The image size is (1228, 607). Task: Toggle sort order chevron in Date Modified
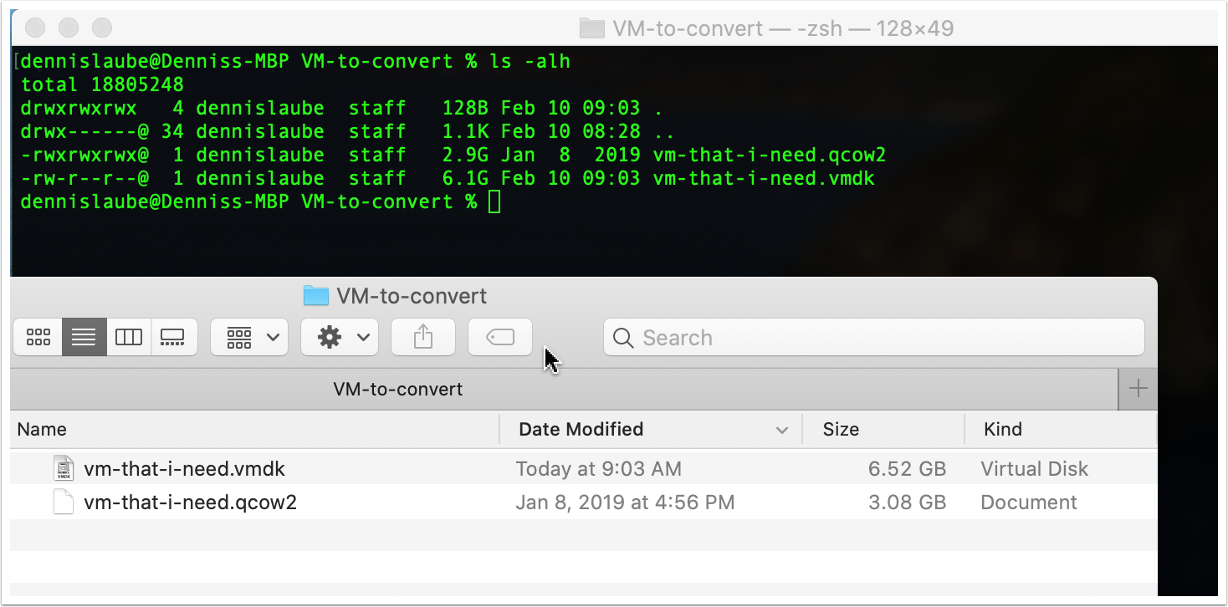[x=782, y=430]
